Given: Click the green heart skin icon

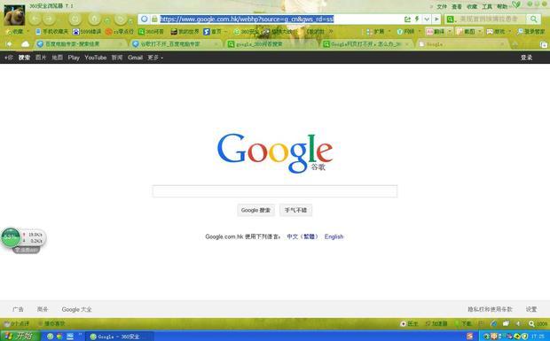Looking at the screenshot, I should click(516, 4).
